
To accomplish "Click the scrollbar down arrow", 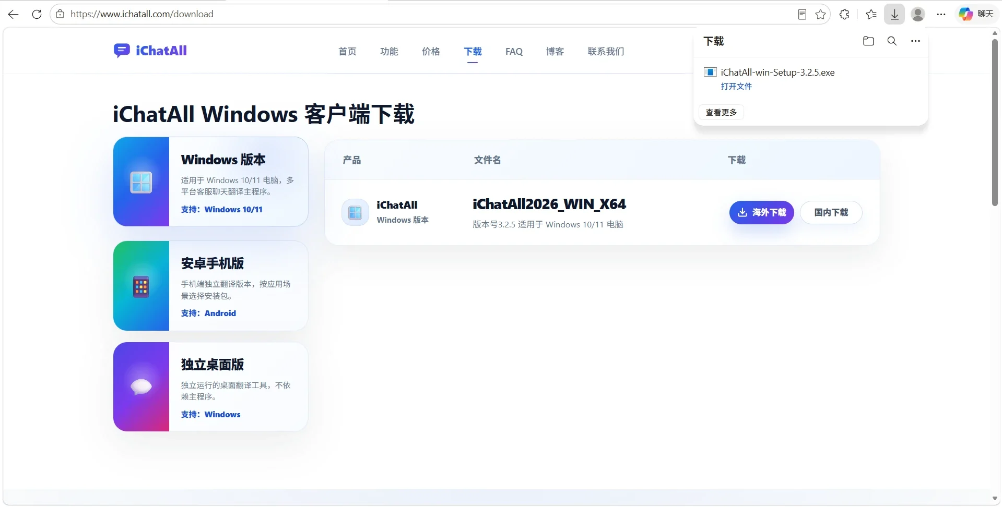I will coord(995,499).
